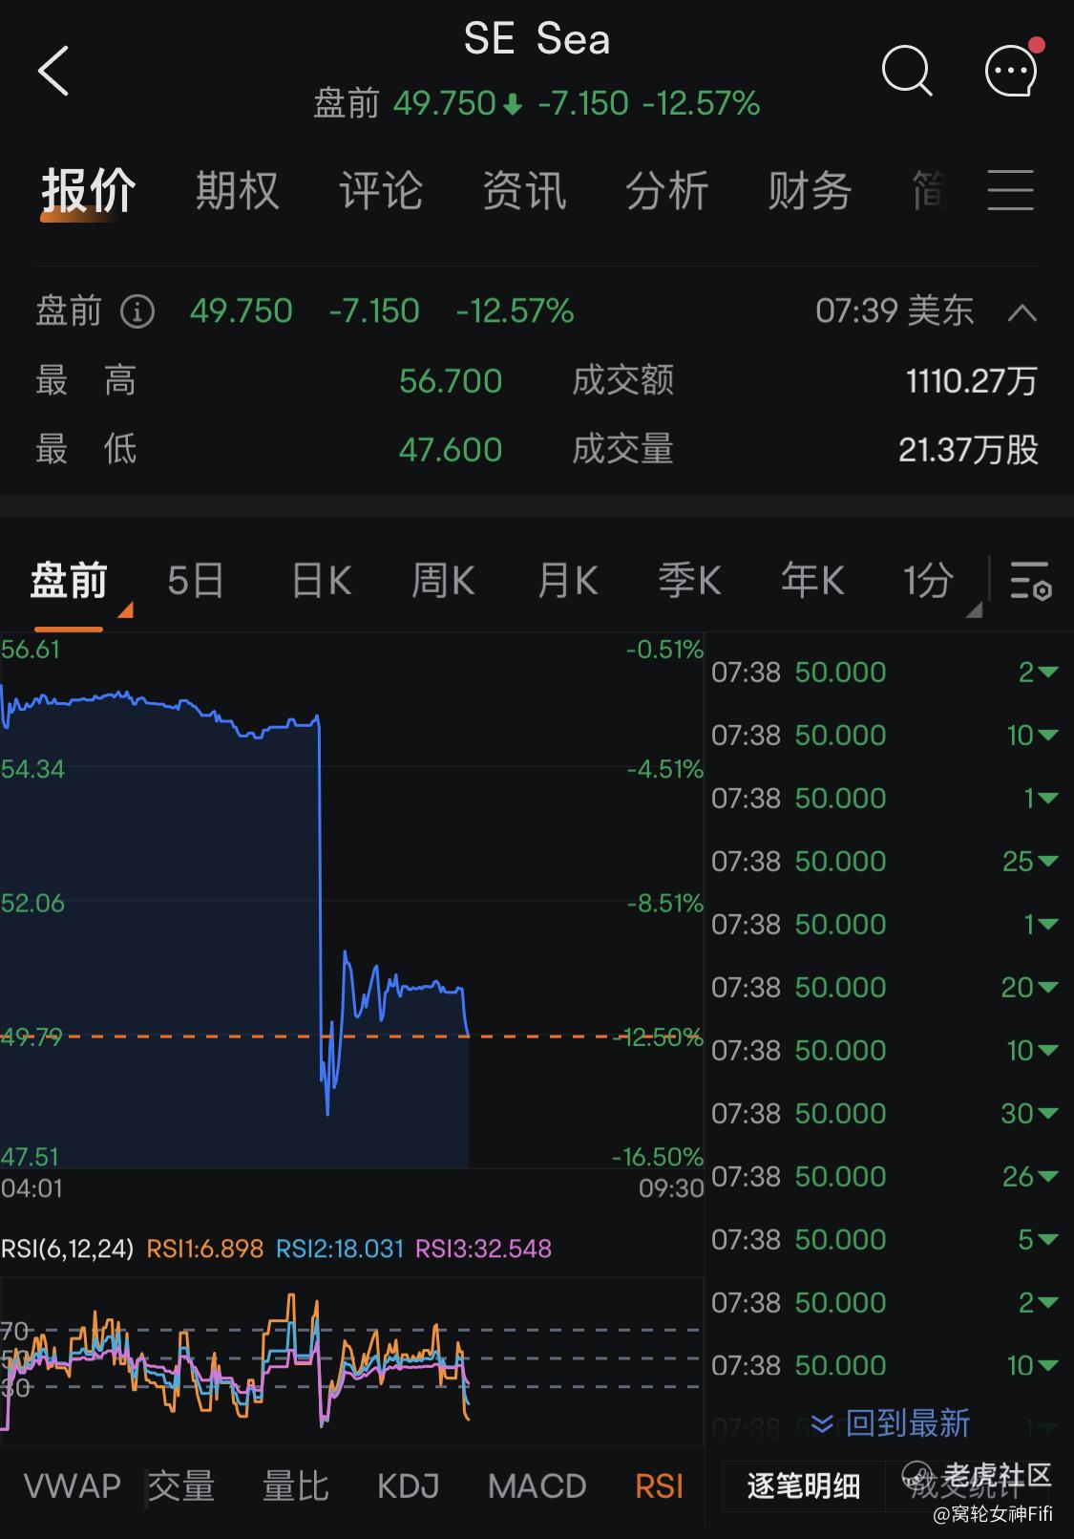Select the 成交量 indicator
1074x1539 pixels.
tap(180, 1486)
